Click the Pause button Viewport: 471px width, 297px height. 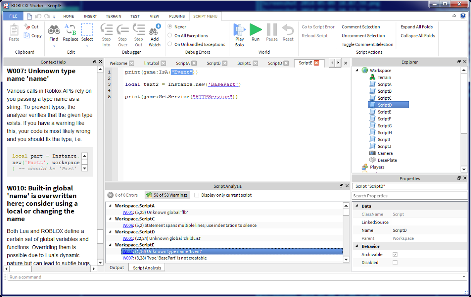click(x=272, y=30)
